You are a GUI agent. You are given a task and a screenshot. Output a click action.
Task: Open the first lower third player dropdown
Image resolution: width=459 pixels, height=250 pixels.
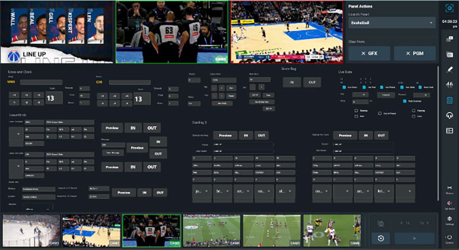[16, 136]
